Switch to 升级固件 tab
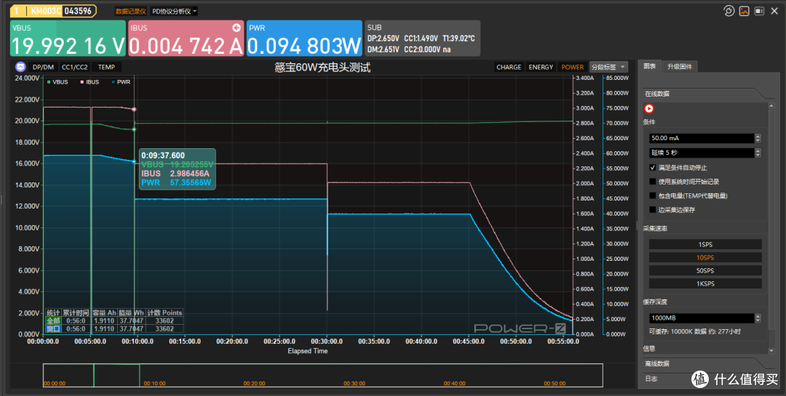The image size is (786, 396). [x=679, y=67]
